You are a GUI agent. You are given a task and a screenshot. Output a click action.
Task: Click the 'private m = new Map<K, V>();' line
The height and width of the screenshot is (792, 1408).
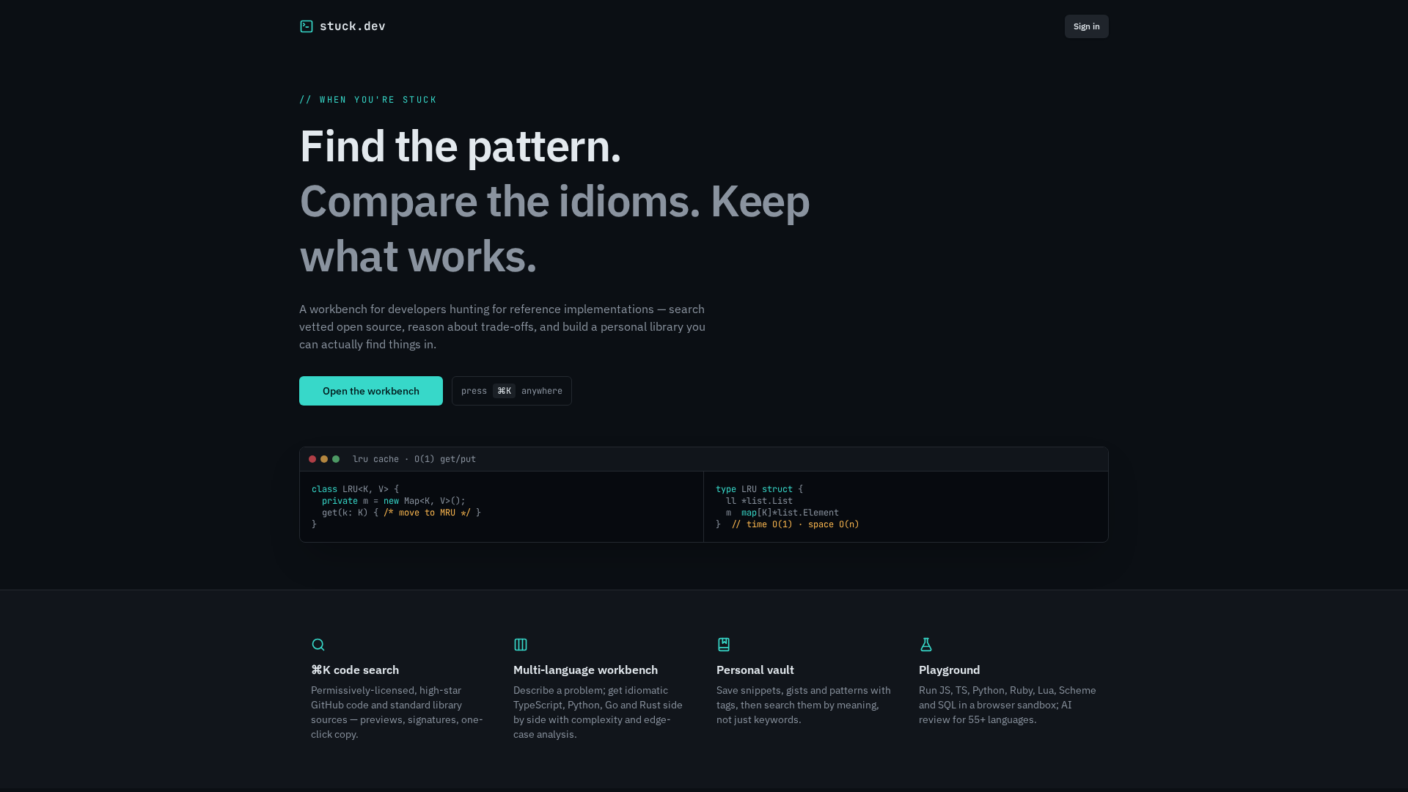[x=394, y=501]
